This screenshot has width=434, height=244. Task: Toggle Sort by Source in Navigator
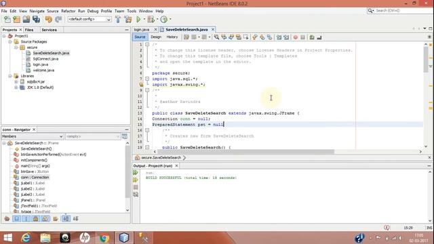tap(75, 219)
